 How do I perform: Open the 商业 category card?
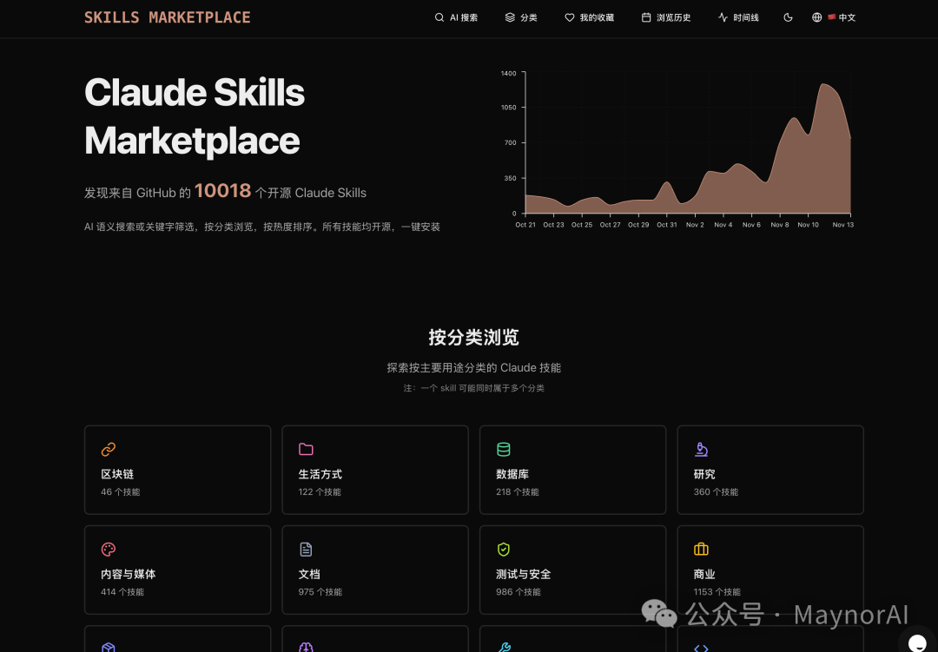(770, 570)
